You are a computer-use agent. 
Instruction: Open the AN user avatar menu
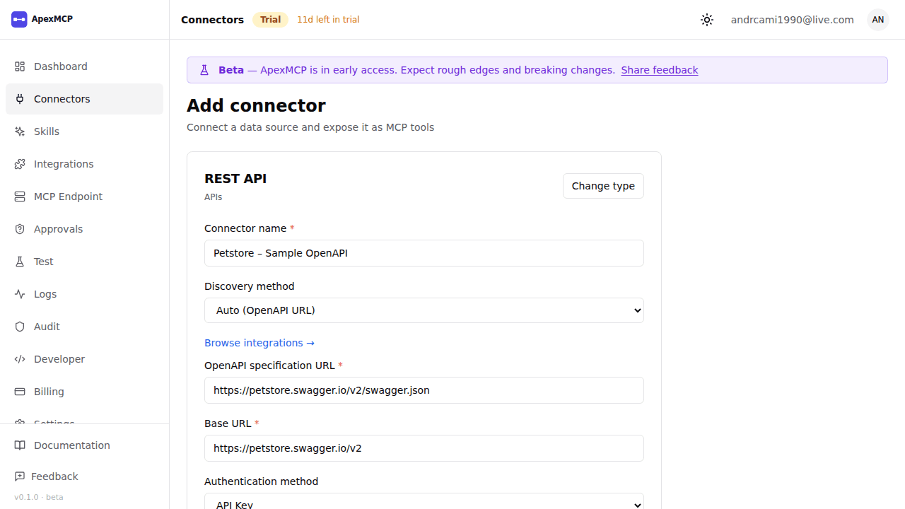(x=878, y=20)
